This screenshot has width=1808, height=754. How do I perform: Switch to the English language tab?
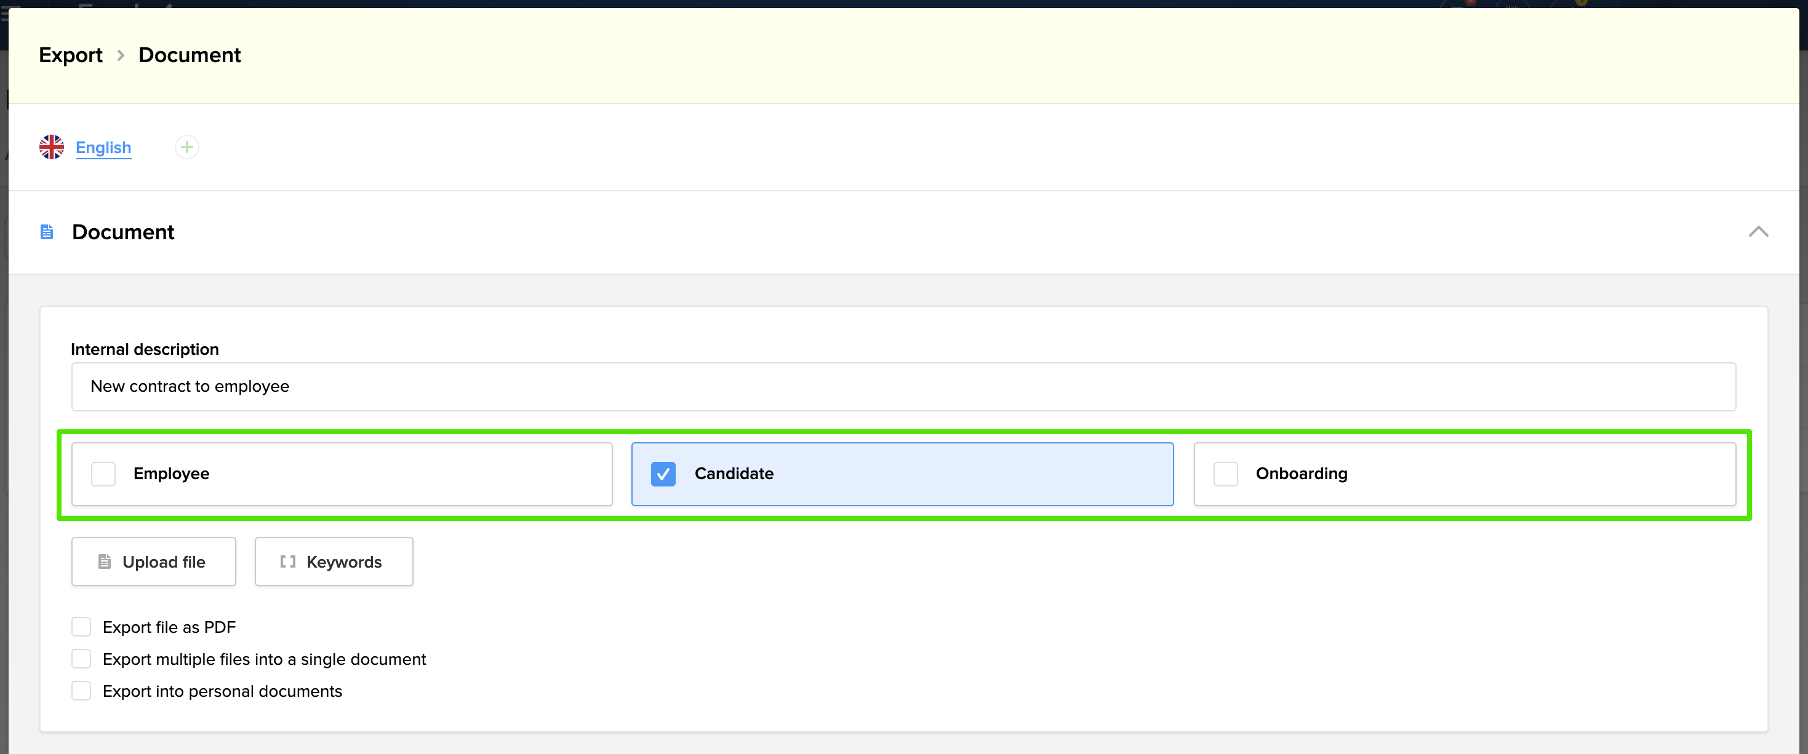click(x=103, y=147)
